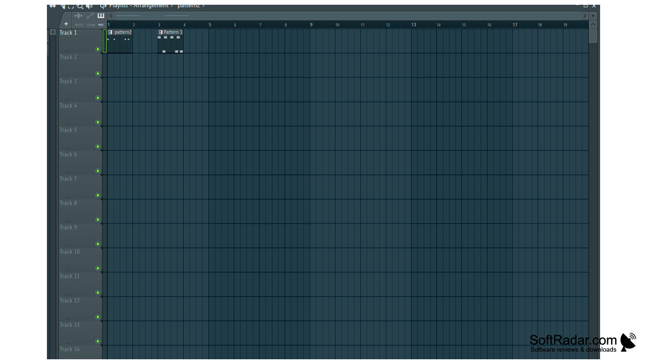Select the Track 10 header label
The height and width of the screenshot is (364, 647).
(x=70, y=252)
